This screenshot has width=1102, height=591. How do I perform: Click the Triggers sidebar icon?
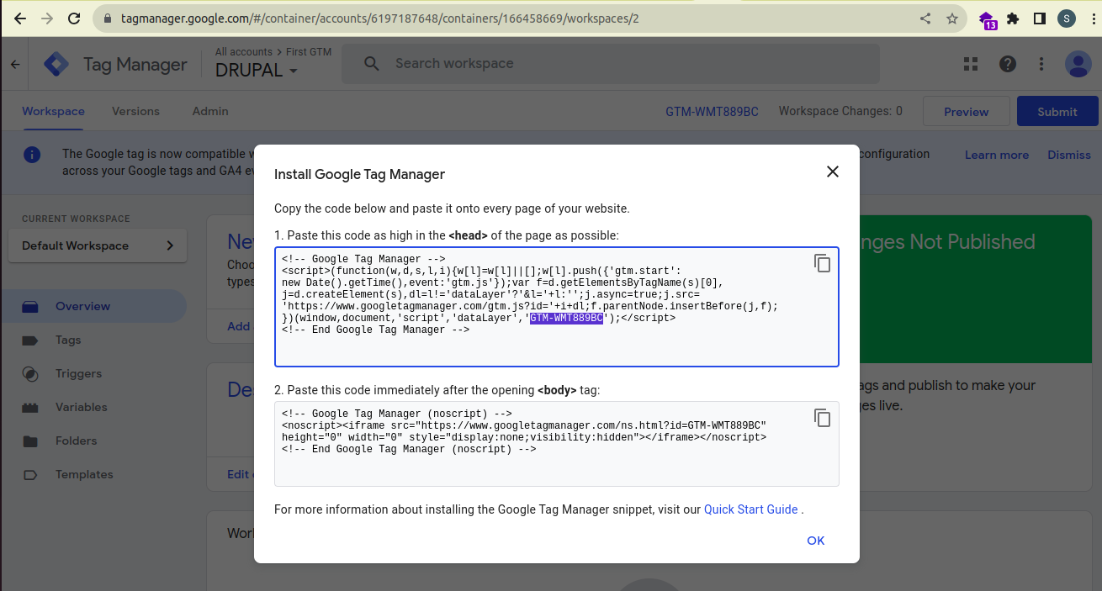pyautogui.click(x=30, y=373)
